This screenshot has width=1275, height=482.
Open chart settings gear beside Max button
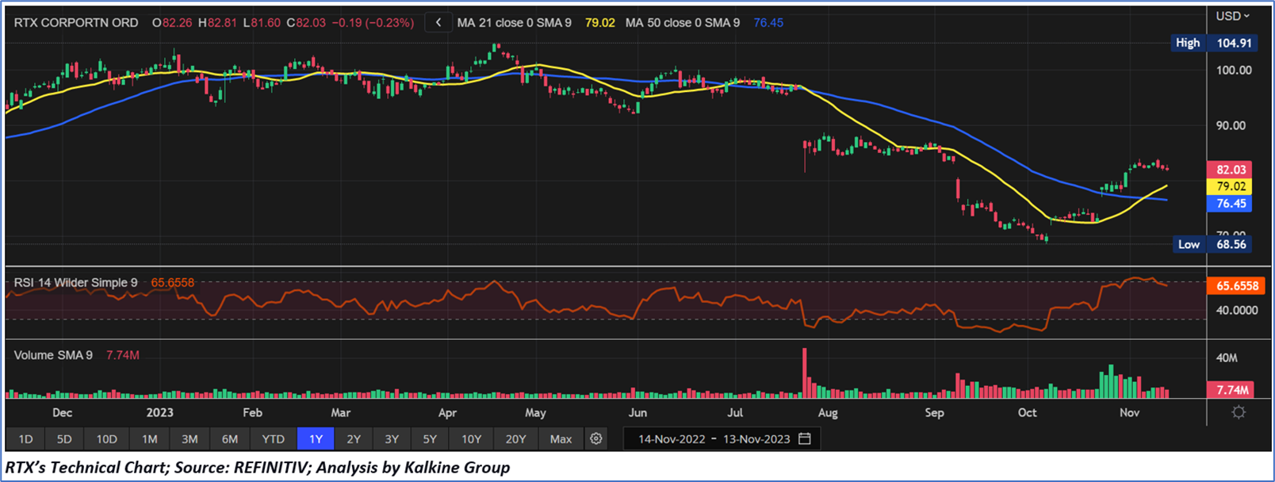point(596,438)
